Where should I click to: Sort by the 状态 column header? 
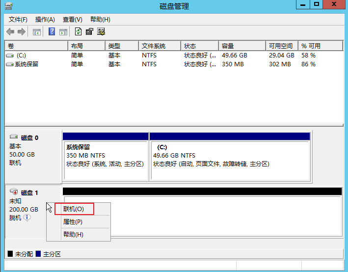pos(200,46)
